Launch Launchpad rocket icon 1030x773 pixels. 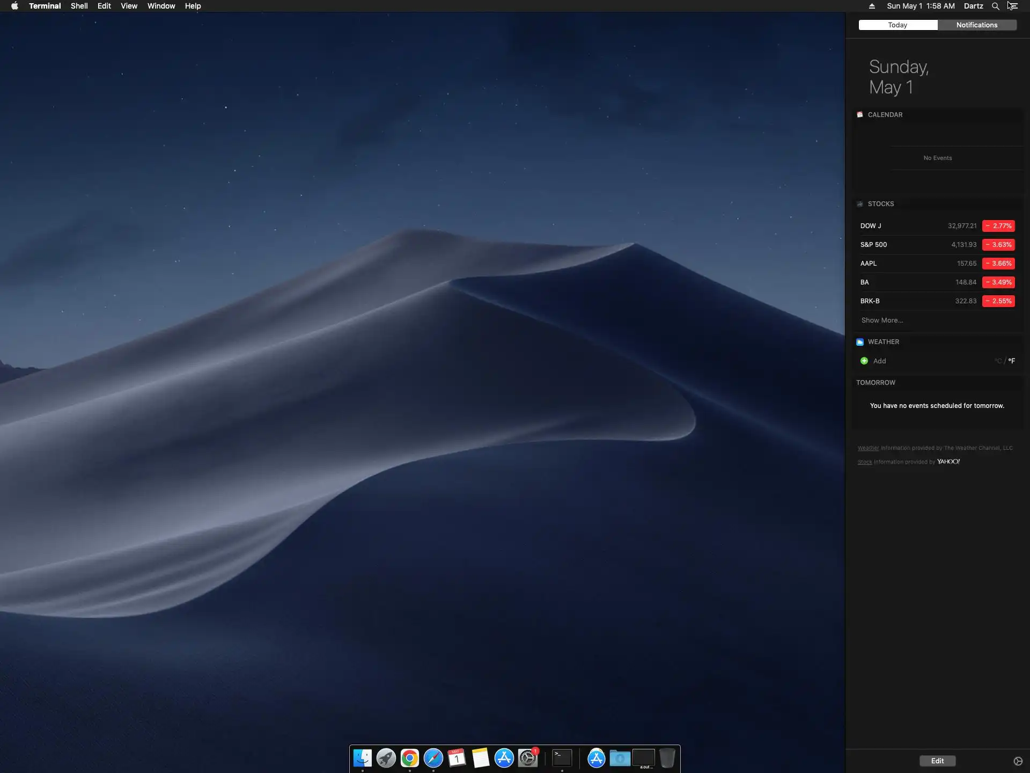386,757
